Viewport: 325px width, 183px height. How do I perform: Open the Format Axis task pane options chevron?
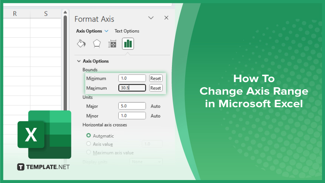click(x=151, y=18)
